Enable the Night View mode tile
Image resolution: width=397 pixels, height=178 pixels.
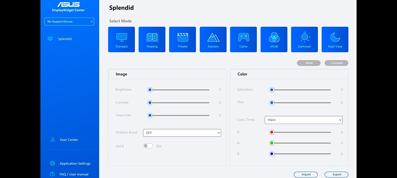[335, 40]
